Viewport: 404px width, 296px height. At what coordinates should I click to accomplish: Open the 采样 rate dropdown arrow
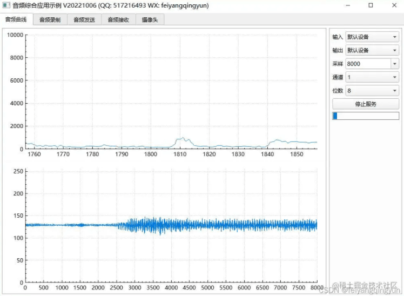click(x=395, y=64)
